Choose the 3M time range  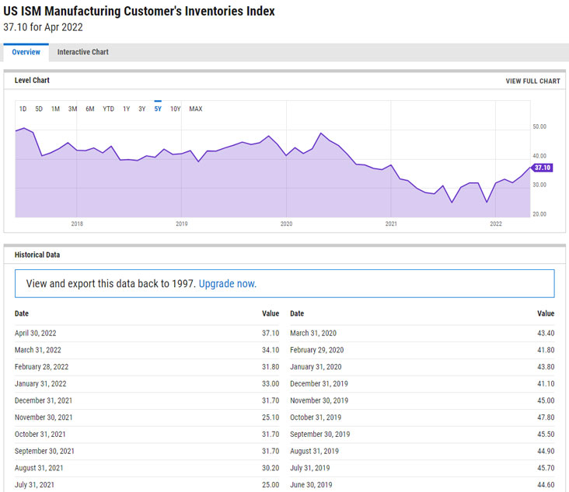pyautogui.click(x=72, y=109)
